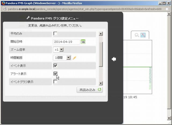Viewport: 172px width, 125px height.
Task: Open the start date calendar picker icon
Action: (x=83, y=42)
